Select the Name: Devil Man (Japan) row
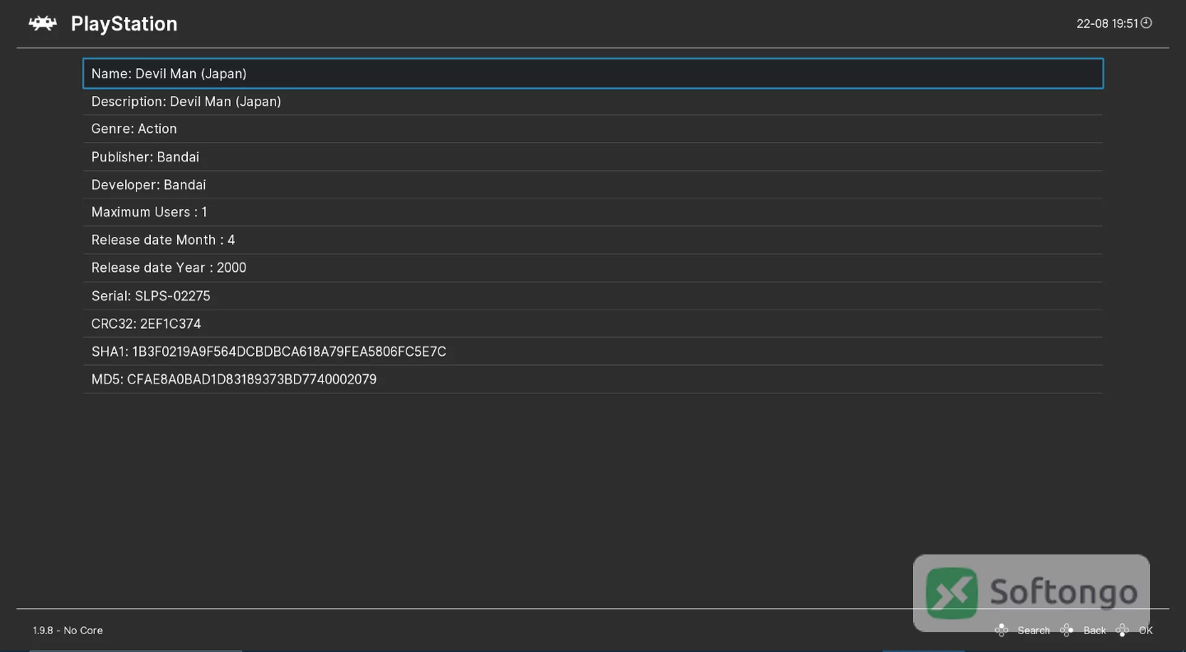This screenshot has width=1186, height=652. pos(593,73)
